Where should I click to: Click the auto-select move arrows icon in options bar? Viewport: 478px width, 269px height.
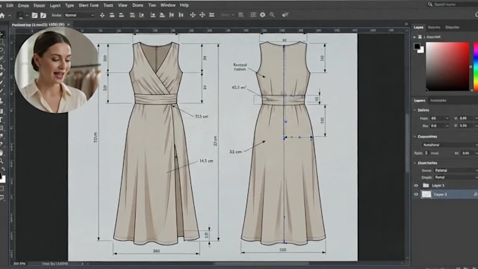102,15
